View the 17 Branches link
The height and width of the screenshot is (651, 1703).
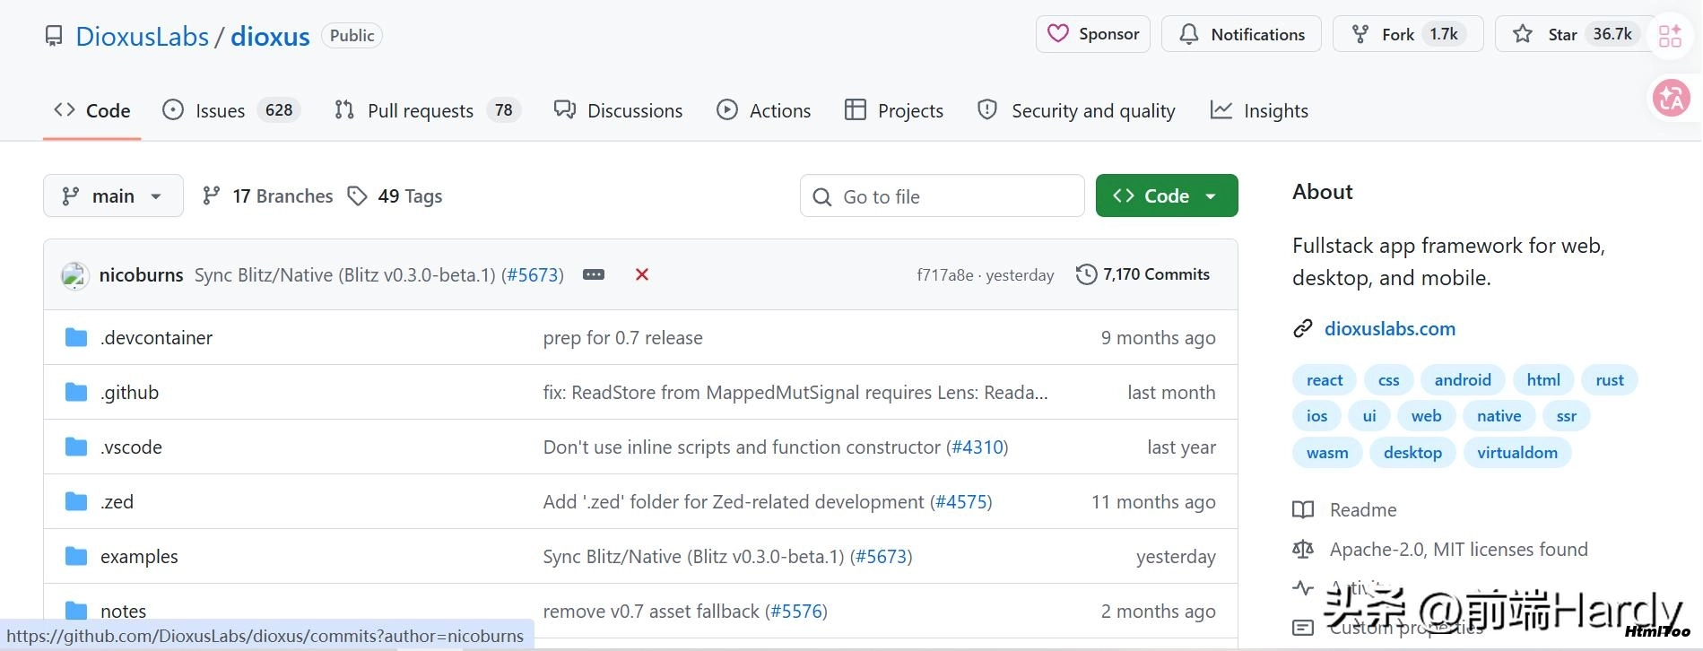tap(267, 195)
